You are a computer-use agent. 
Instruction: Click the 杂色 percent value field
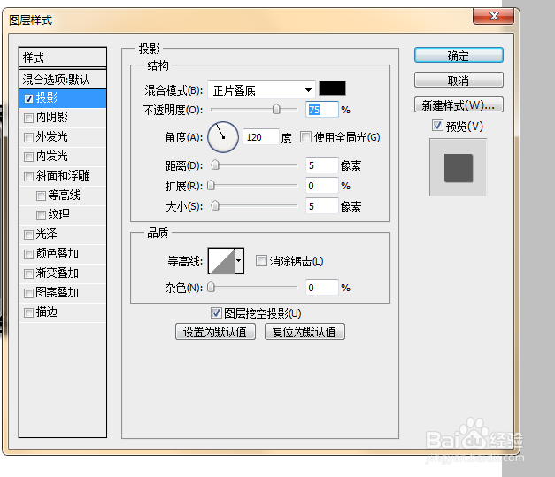(322, 288)
